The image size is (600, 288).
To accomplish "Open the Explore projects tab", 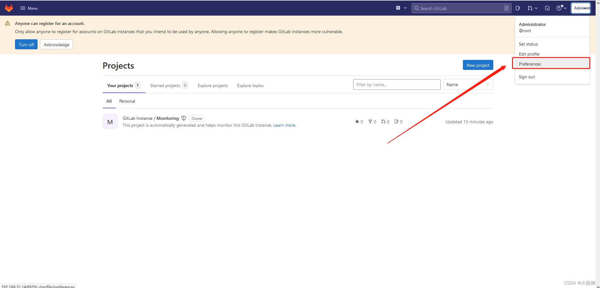I will click(x=213, y=85).
